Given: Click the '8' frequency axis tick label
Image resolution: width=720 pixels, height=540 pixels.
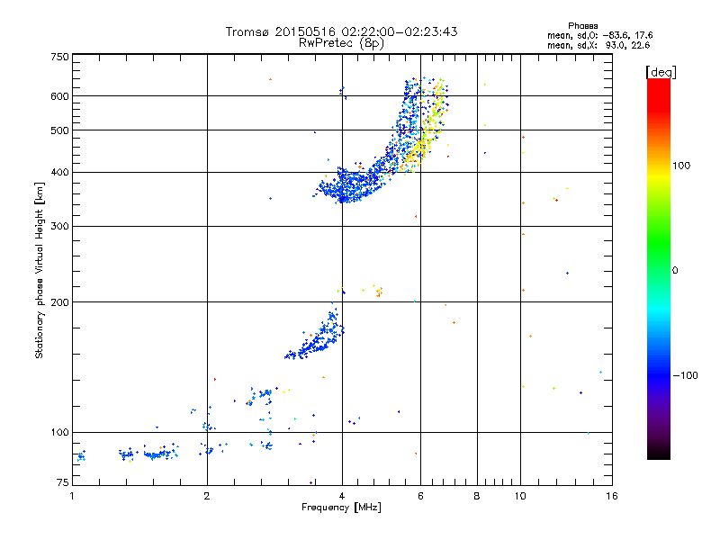Looking at the screenshot, I should pyautogui.click(x=477, y=496).
